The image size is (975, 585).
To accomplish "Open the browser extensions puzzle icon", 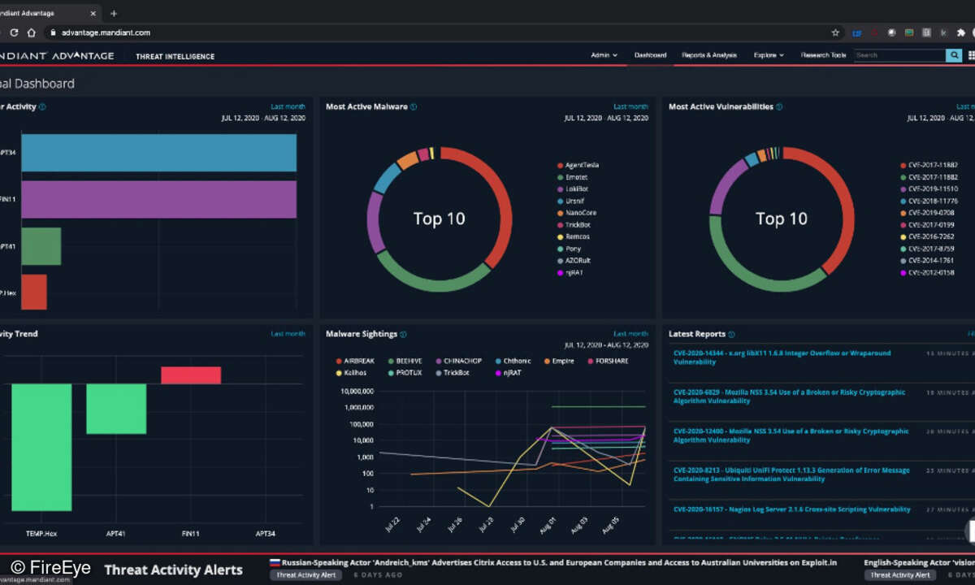I will (x=961, y=32).
